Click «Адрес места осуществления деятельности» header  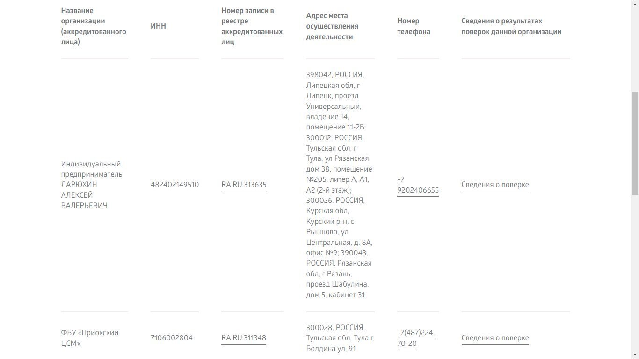coord(332,26)
